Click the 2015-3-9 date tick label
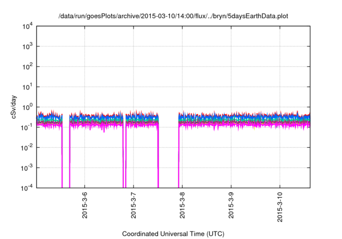 pyautogui.click(x=231, y=205)
